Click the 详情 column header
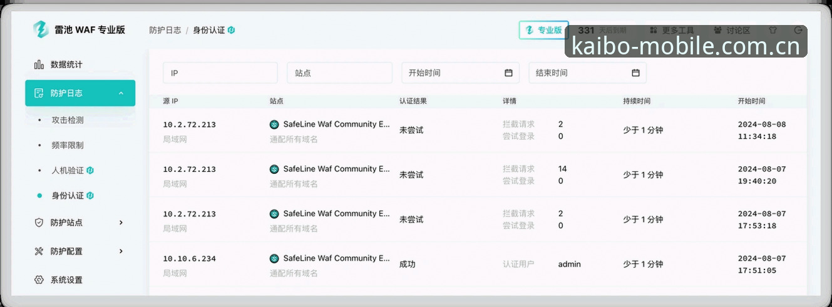The image size is (832, 307). (510, 101)
